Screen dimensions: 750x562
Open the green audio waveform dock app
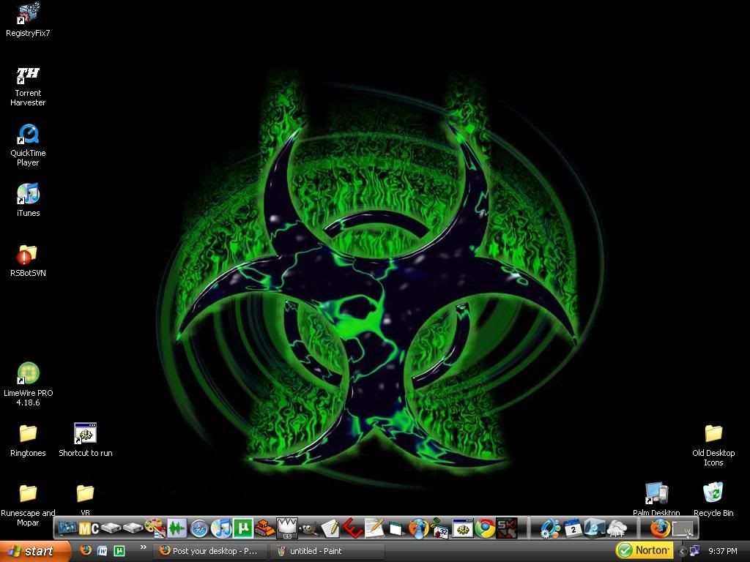click(177, 528)
